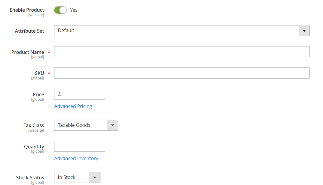Open the Attribute Set dropdown arrow
This screenshot has height=185, width=323.
tap(304, 30)
